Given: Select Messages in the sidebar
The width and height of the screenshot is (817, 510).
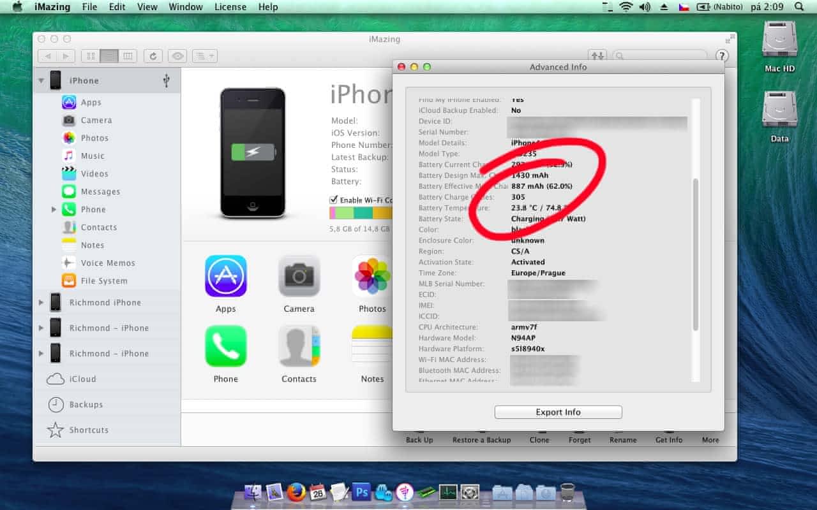Looking at the screenshot, I should (100, 191).
